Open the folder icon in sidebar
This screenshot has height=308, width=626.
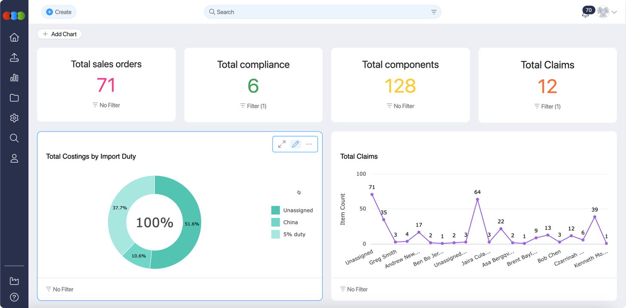14,98
